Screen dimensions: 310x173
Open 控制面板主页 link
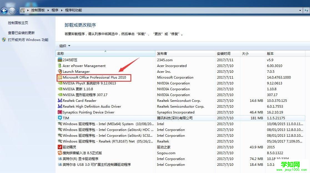click(x=18, y=23)
